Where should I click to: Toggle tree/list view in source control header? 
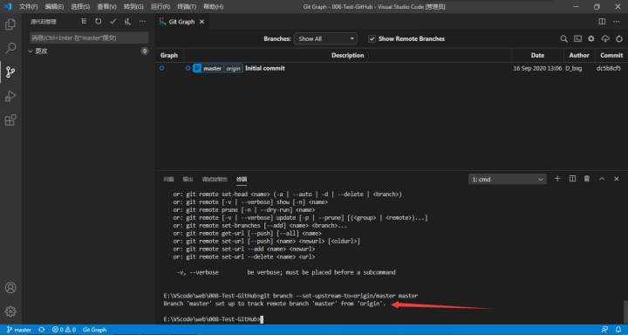[x=84, y=22]
